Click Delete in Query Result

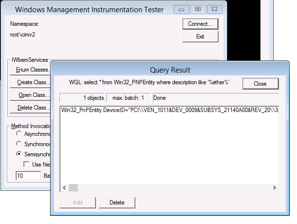click(117, 203)
